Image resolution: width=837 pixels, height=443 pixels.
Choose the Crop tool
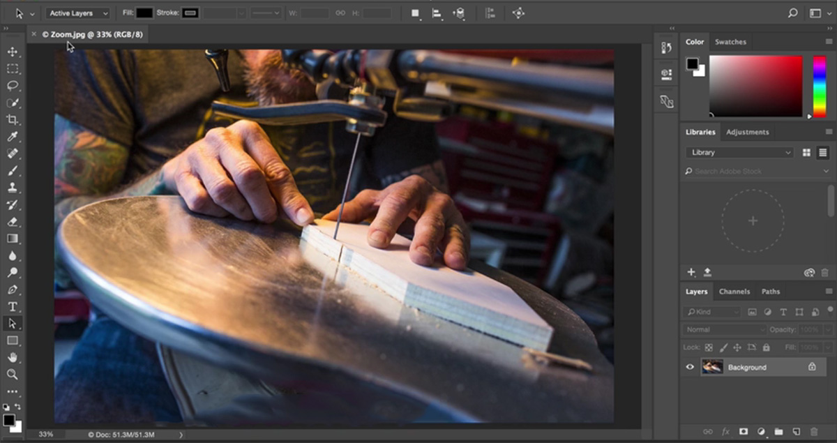pyautogui.click(x=13, y=119)
